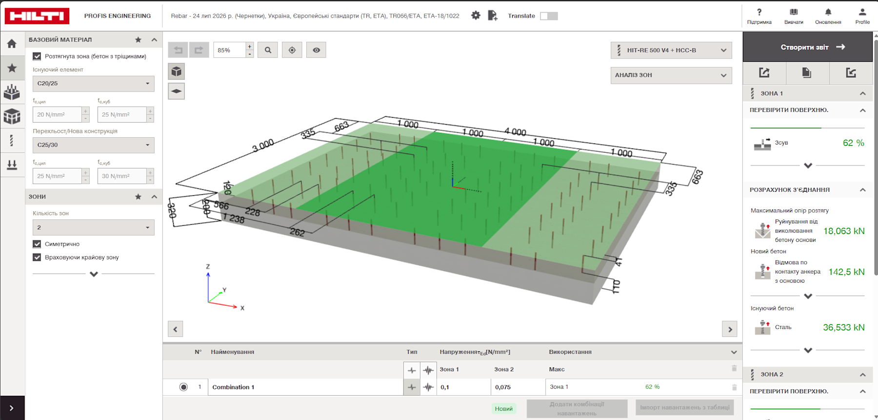Image resolution: width=878 pixels, height=420 pixels.
Task: Toggle the eye visibility icon in the toolbar
Action: (316, 50)
